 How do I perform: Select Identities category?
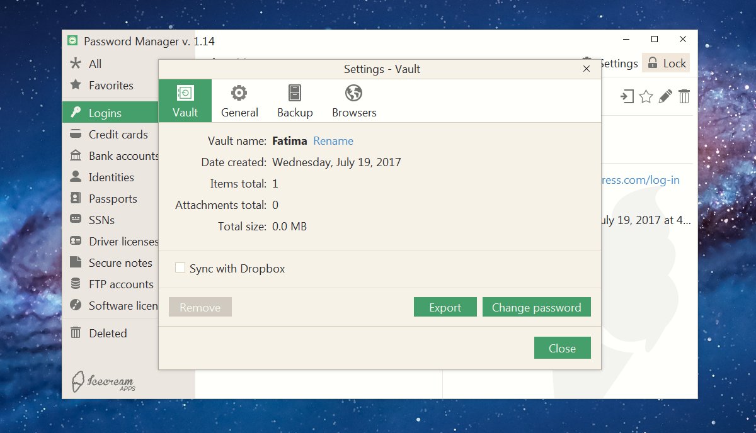[110, 177]
